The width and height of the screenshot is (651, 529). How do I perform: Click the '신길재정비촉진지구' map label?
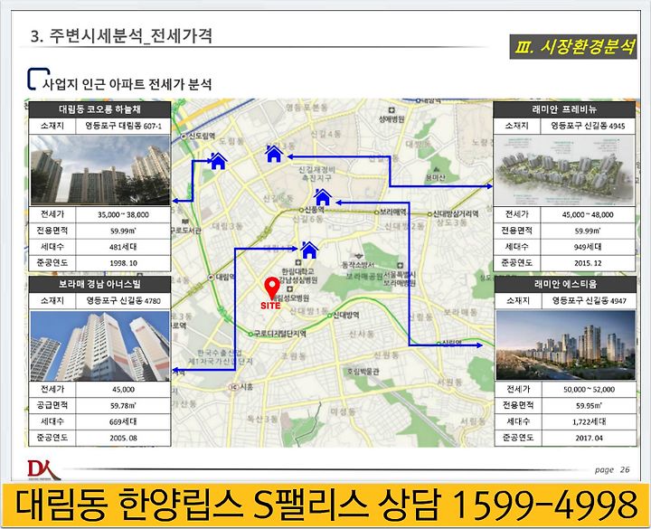pos(316,174)
